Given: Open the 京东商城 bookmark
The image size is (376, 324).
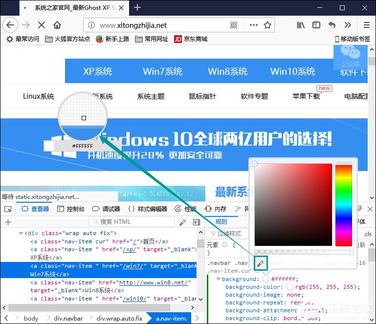Looking at the screenshot, I should pos(191,39).
